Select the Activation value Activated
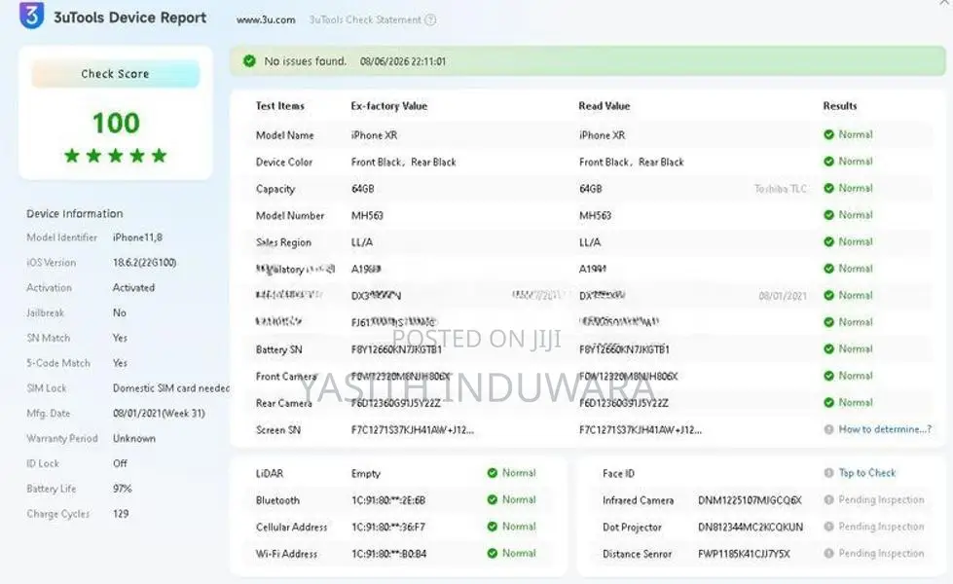This screenshot has height=584, width=953. [133, 287]
